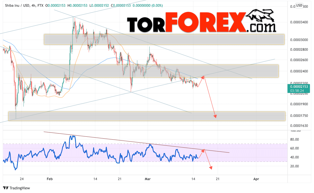Select the 4h interval label in the title
Viewport: 314px width, 193px height.
[x=33, y=5]
